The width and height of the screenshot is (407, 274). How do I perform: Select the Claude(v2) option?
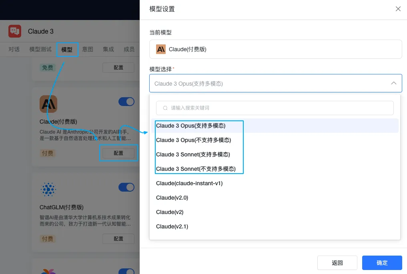(x=275, y=212)
